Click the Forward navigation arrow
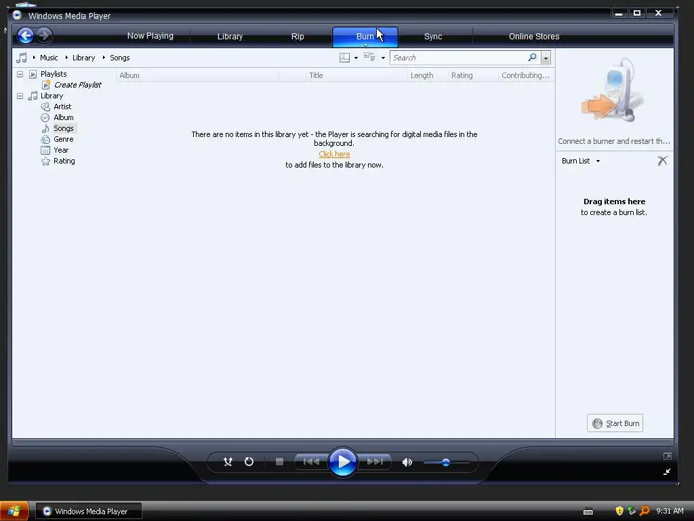This screenshot has width=694, height=521. tap(44, 35)
